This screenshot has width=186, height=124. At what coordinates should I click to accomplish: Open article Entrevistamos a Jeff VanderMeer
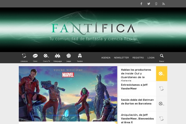click(x=134, y=87)
